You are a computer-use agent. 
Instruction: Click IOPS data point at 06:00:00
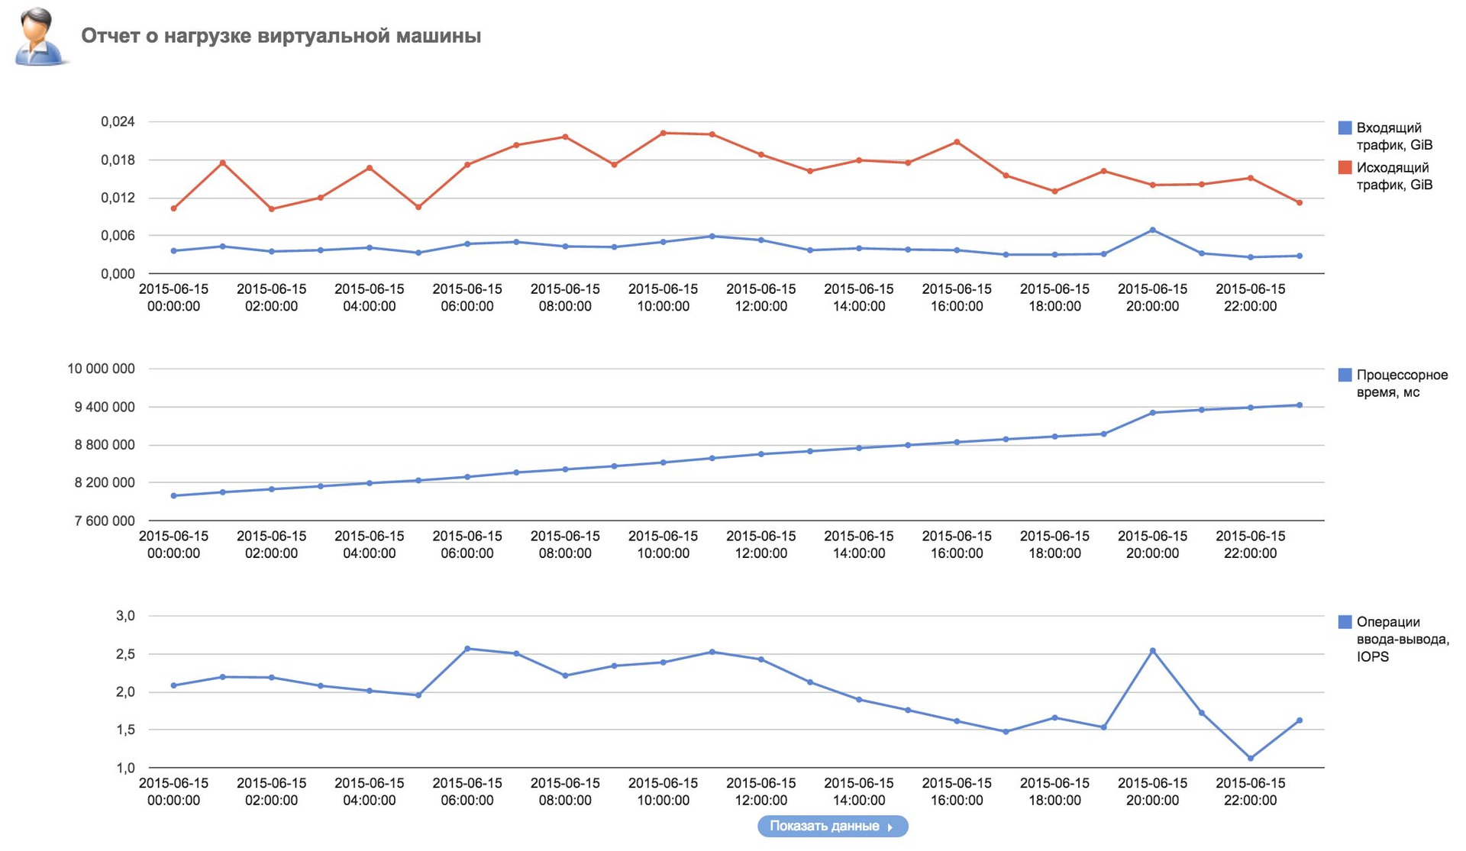[467, 649]
